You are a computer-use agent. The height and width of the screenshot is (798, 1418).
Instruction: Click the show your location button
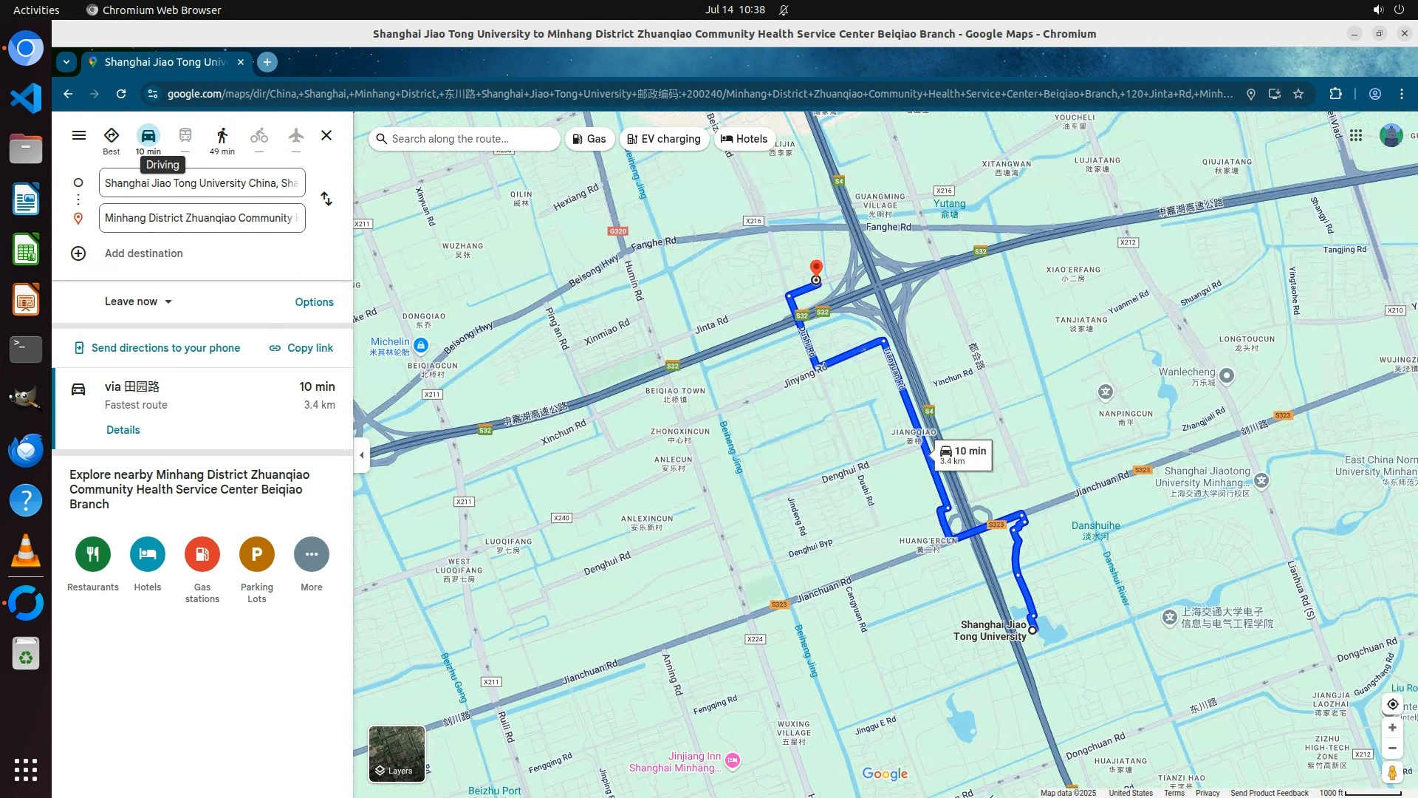(1392, 704)
